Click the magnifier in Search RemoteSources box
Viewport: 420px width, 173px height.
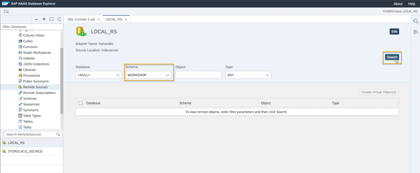[x=58, y=135]
